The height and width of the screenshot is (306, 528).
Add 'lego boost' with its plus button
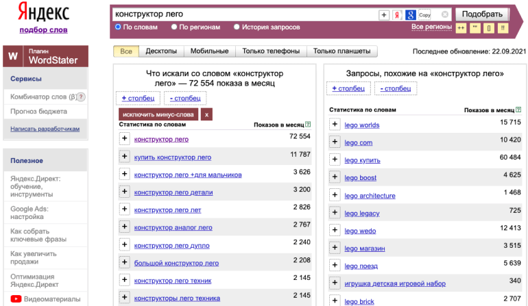[x=335, y=177]
